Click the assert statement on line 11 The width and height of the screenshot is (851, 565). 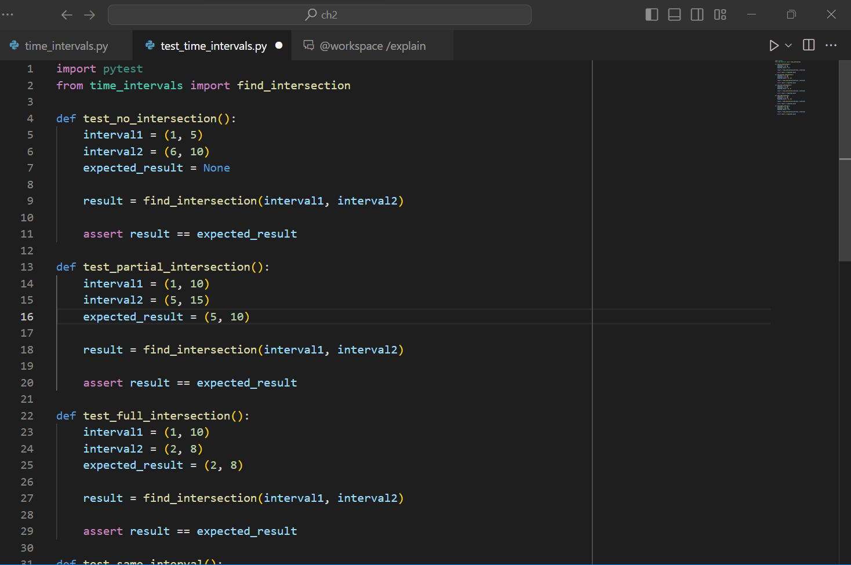point(190,234)
